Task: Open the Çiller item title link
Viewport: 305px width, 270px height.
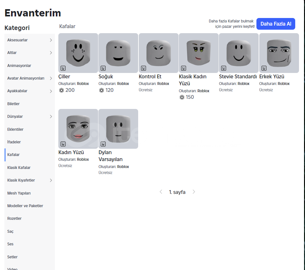Action: pos(64,76)
